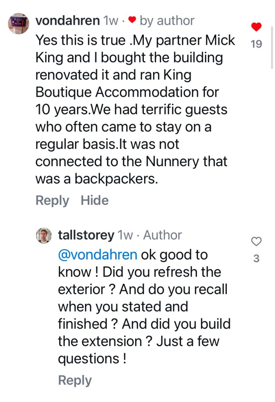The height and width of the screenshot is (402, 275).
Task: Hide vondahren's comment
Action: 94,200
